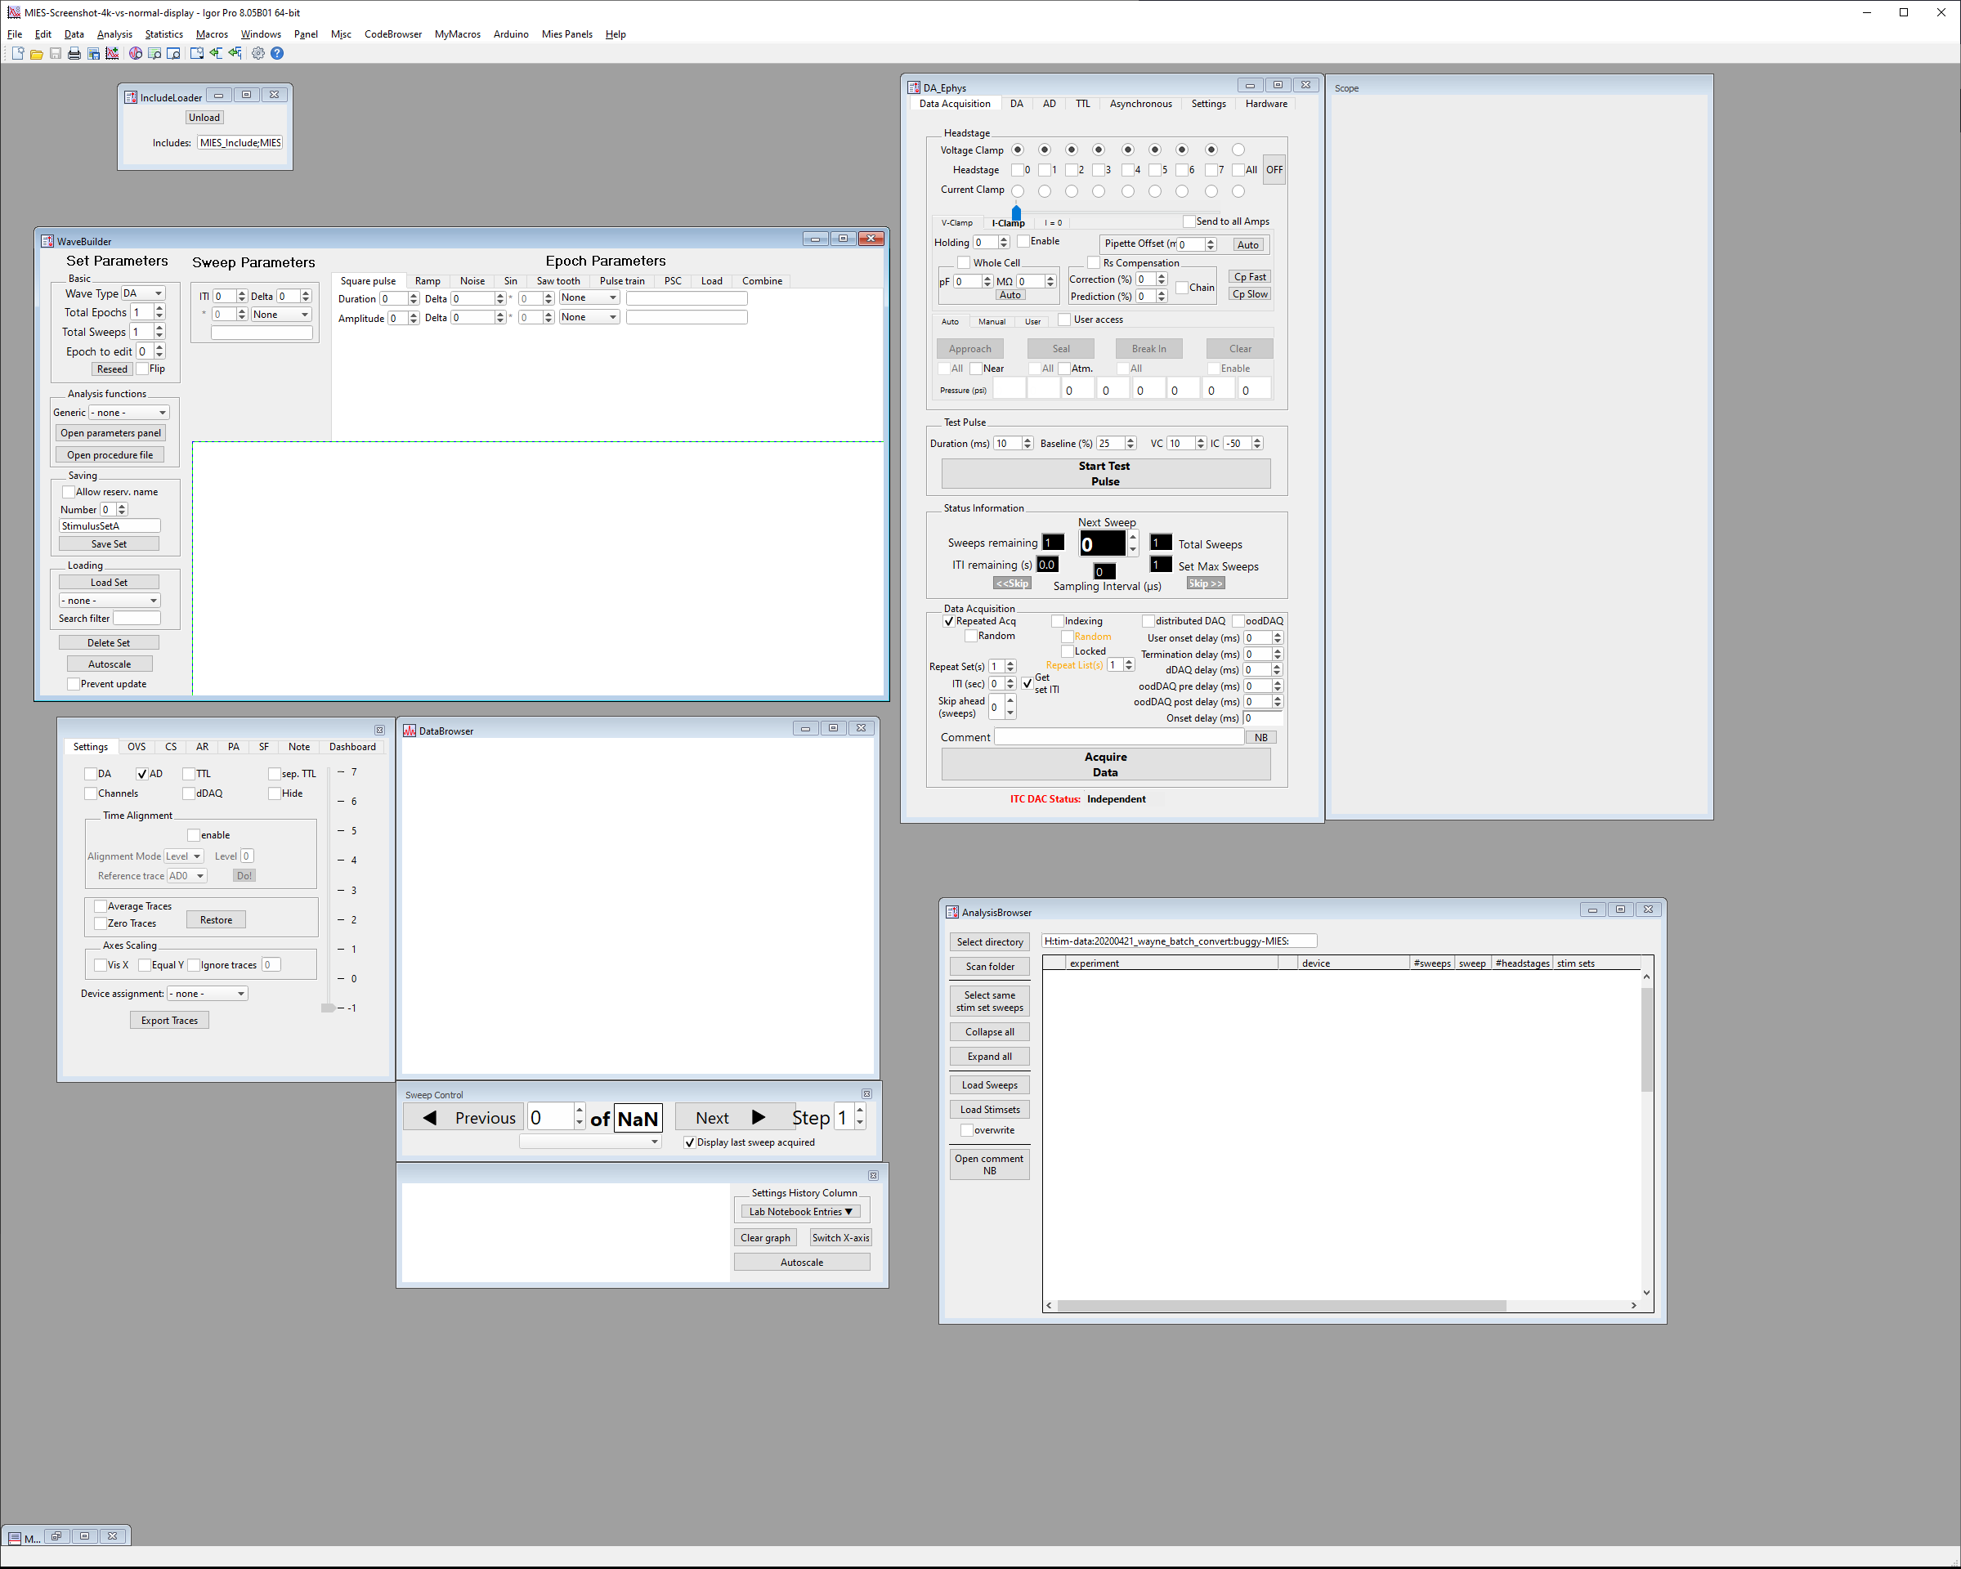Enable the Indexing checkbox in Data Acquisition
Screen dimensions: 1961x1569
(x=1055, y=621)
